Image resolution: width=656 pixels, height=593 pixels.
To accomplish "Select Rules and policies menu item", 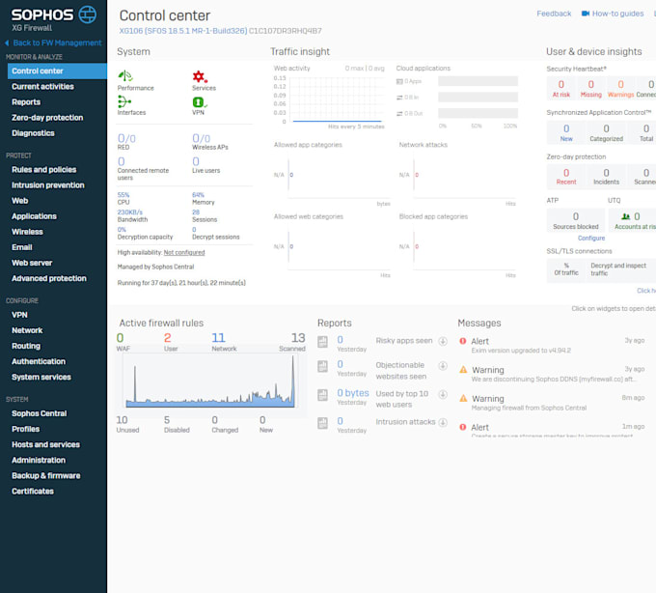I will click(44, 170).
